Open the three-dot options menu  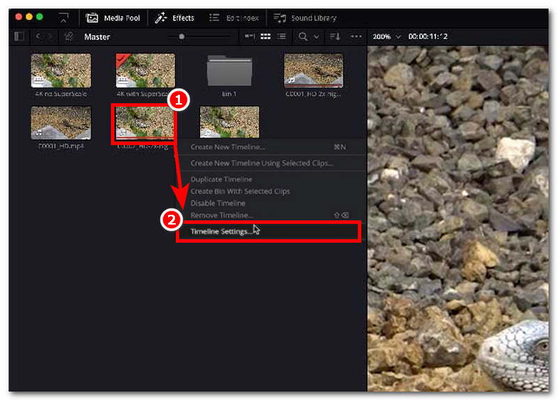pyautogui.click(x=356, y=36)
